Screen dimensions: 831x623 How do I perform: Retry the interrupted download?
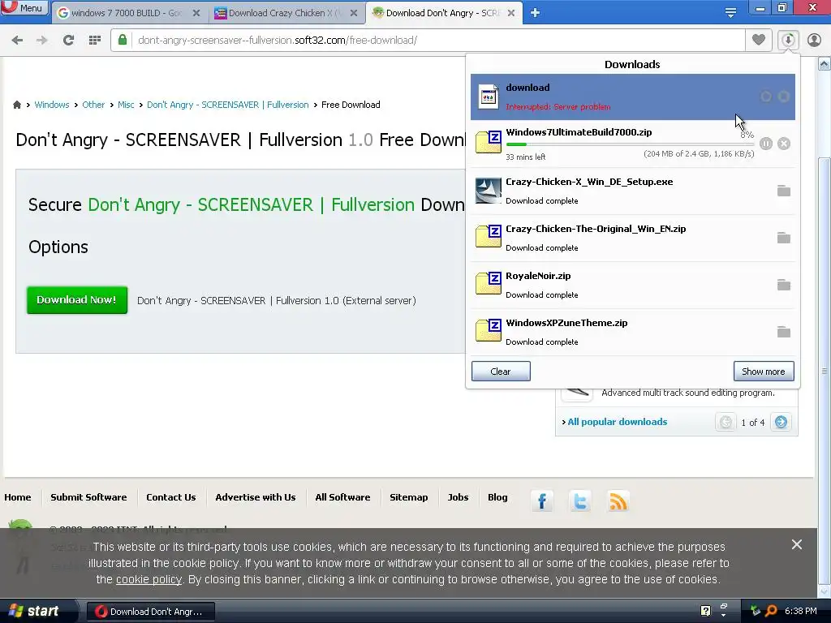[x=766, y=97]
